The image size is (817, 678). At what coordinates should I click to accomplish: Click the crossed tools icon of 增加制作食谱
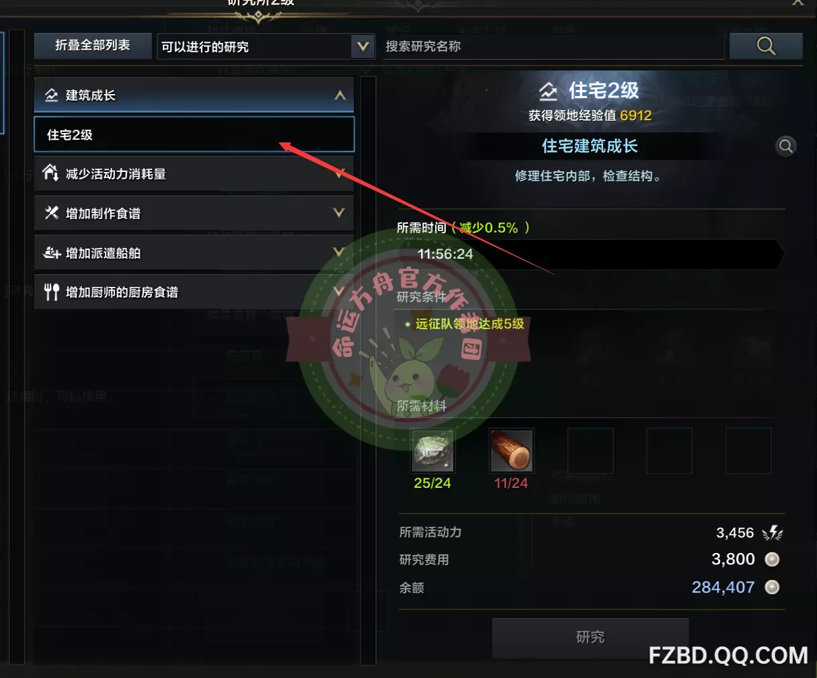point(51,213)
